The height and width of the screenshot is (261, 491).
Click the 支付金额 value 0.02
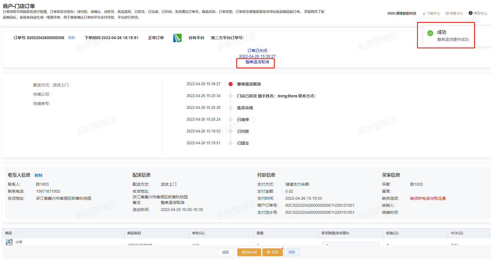click(x=289, y=191)
